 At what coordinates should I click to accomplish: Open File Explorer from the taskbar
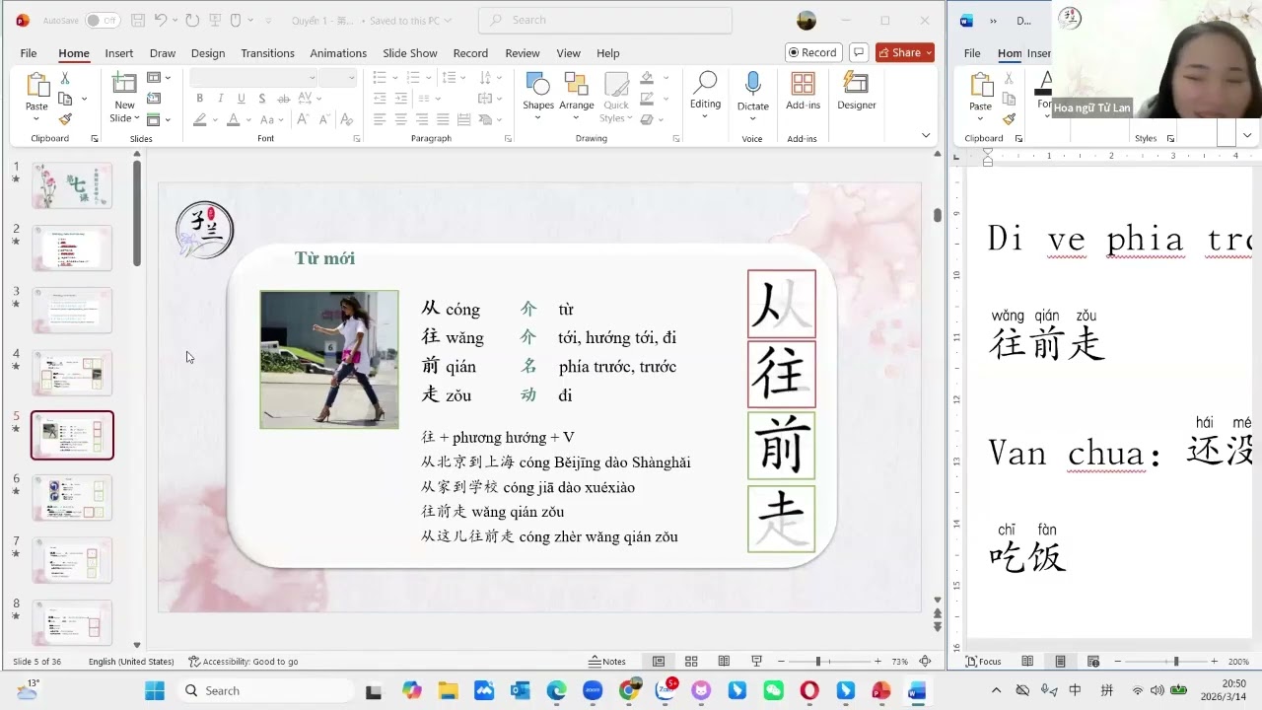[448, 690]
